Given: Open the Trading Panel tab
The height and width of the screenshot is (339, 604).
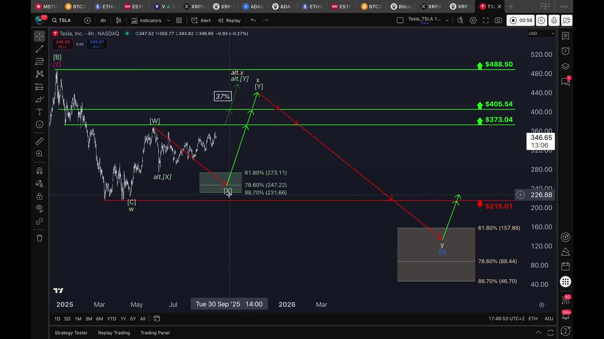Looking at the screenshot, I should click(x=155, y=332).
